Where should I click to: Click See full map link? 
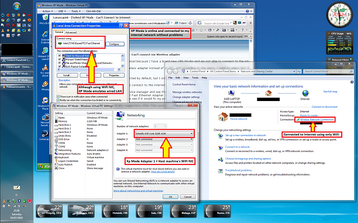coord(330,91)
